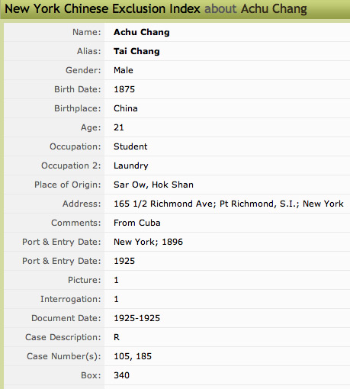Click the alias value 'Tai Chang'

click(x=136, y=51)
